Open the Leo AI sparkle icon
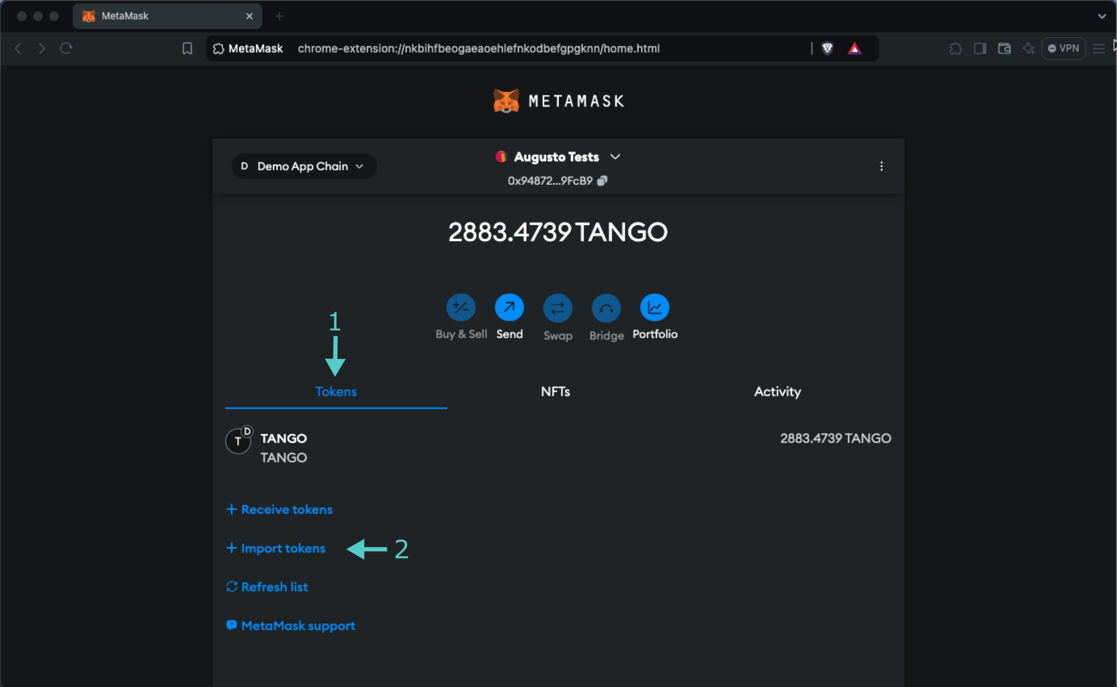The height and width of the screenshot is (687, 1117). click(1028, 49)
